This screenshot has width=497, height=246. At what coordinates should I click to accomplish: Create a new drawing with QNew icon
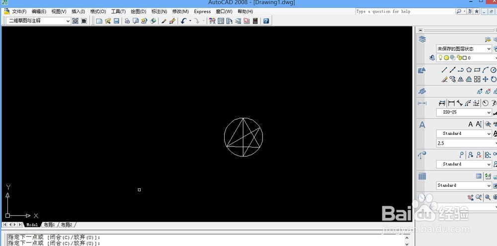99,21
